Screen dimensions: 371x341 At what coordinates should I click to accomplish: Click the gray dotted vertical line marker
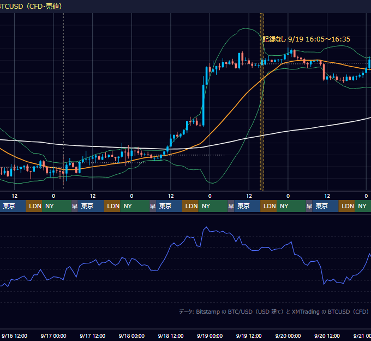[63, 101]
